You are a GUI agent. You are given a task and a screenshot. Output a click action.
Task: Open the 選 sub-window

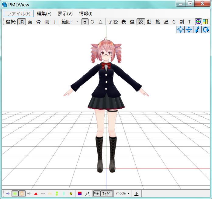pos(132,22)
